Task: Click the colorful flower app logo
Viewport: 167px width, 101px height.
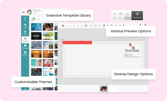Action: (29, 12)
